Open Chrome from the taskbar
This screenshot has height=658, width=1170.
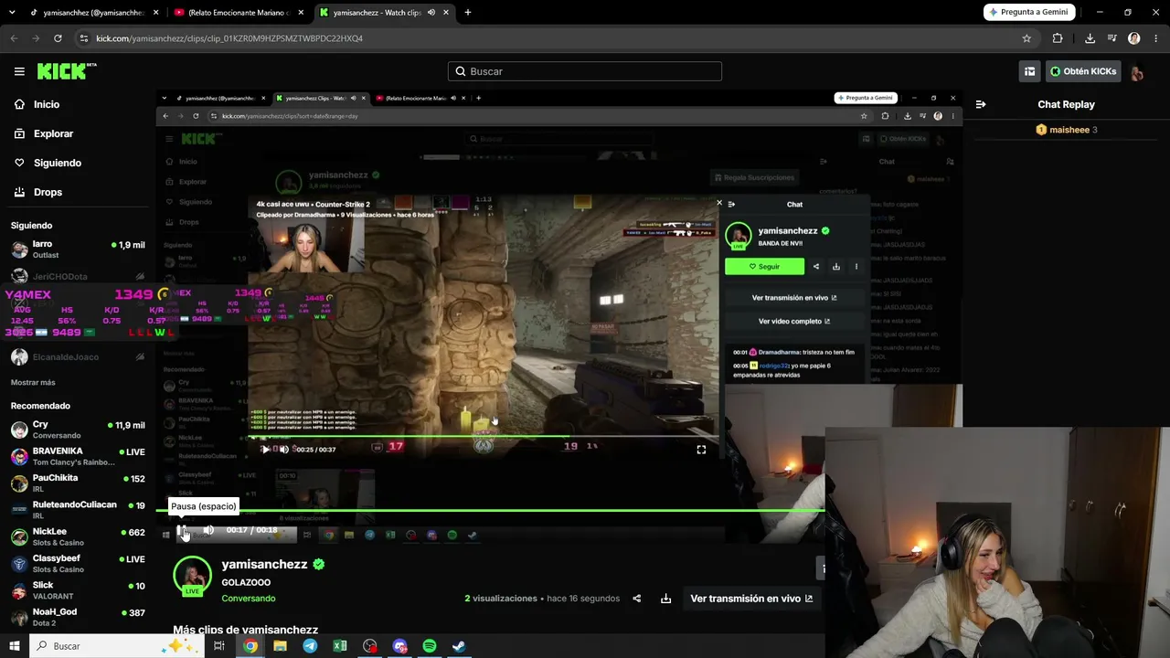[250, 646]
